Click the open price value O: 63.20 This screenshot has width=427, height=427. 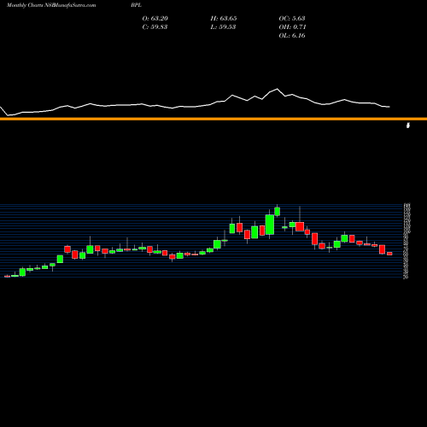[x=155, y=19]
